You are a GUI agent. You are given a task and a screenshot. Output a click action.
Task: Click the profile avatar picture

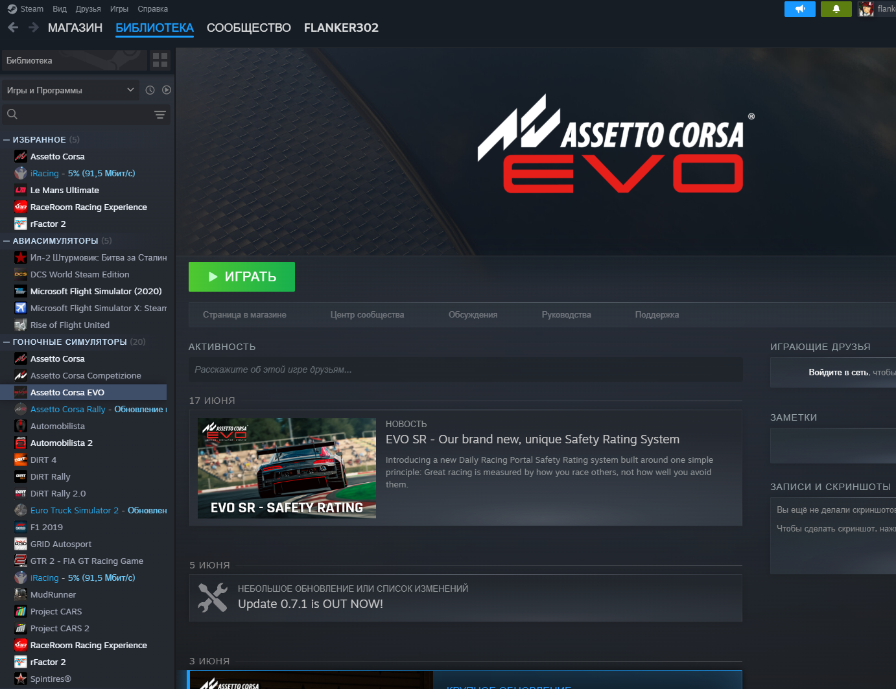pos(866,9)
